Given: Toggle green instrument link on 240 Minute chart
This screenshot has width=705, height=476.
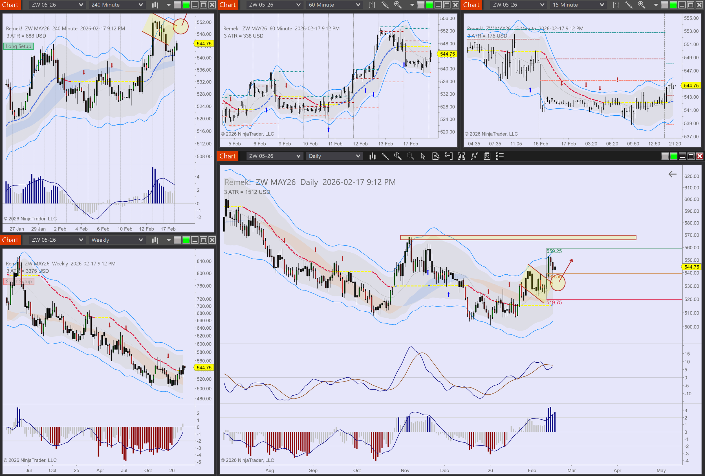Looking at the screenshot, I should coord(186,5).
